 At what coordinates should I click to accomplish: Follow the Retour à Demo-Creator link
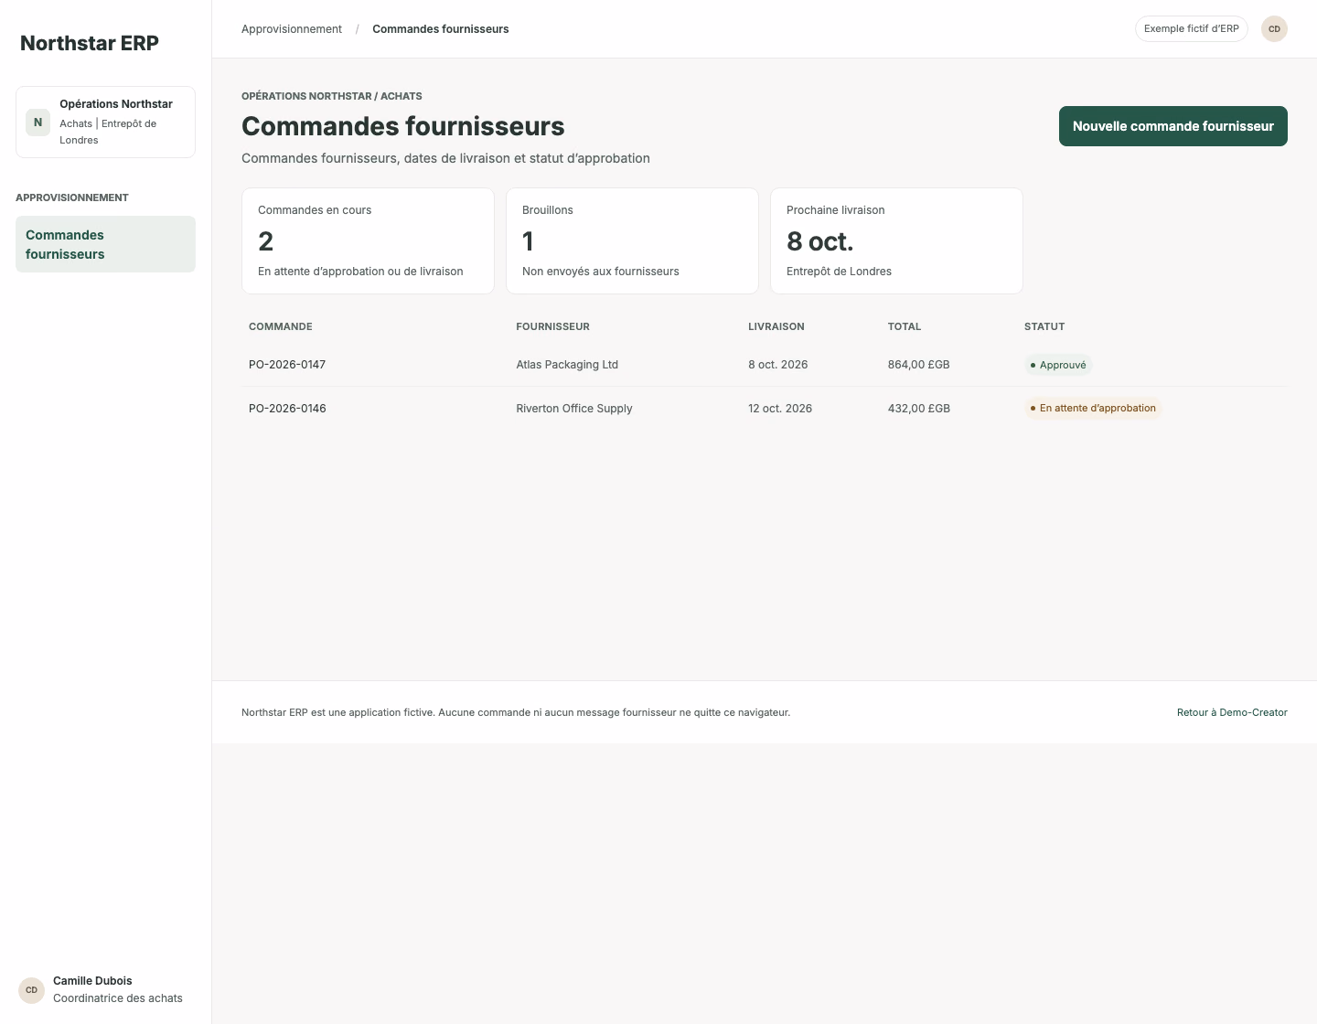click(x=1232, y=712)
